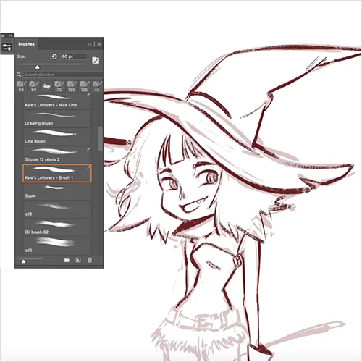
Task: Click the brush Size input field
Action: coord(74,56)
